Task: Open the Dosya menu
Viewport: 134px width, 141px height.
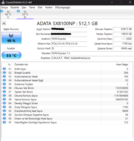Action: tap(5, 8)
